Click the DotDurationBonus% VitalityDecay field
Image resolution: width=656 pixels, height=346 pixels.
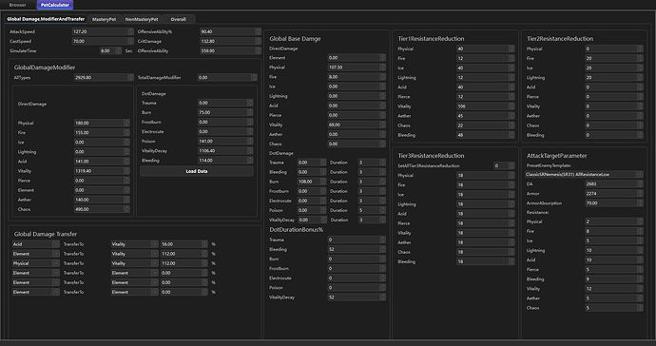pos(357,298)
